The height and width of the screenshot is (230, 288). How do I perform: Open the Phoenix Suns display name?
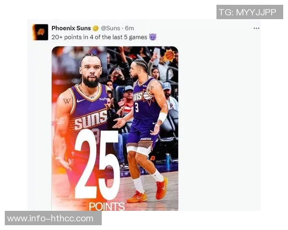(x=71, y=28)
